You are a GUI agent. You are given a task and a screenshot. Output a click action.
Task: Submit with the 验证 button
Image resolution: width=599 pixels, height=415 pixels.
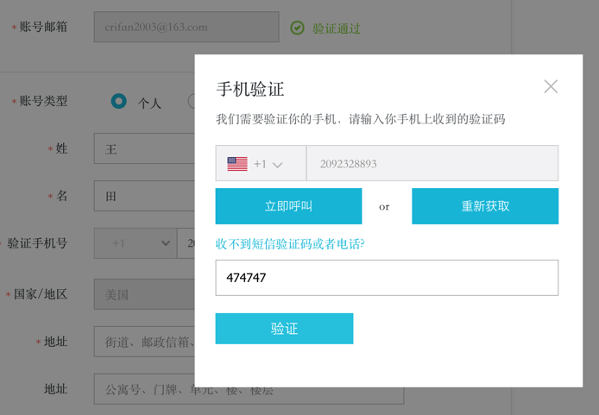coord(284,329)
